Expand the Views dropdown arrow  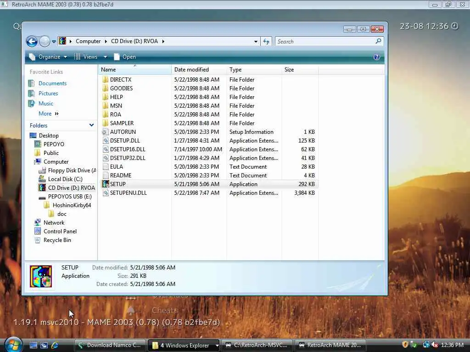[105, 57]
